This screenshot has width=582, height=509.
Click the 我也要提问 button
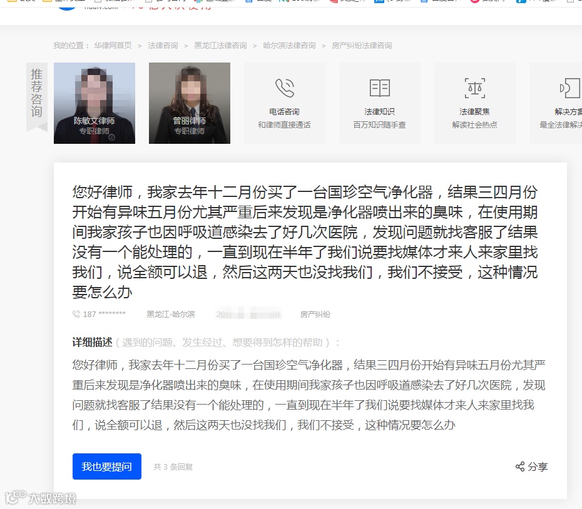coord(107,466)
